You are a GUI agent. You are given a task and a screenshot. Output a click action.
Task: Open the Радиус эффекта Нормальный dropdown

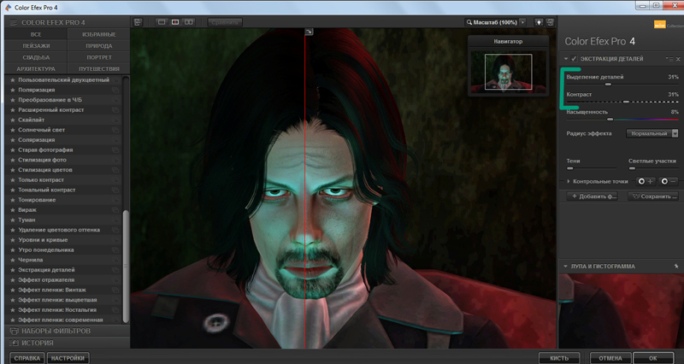(x=652, y=133)
